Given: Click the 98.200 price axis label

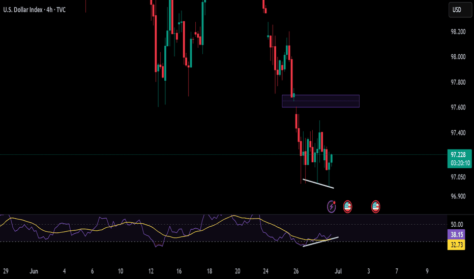Looking at the screenshot, I should (x=458, y=31).
